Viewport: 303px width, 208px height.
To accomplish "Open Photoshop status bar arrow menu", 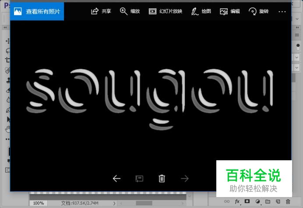I will point(114,203).
